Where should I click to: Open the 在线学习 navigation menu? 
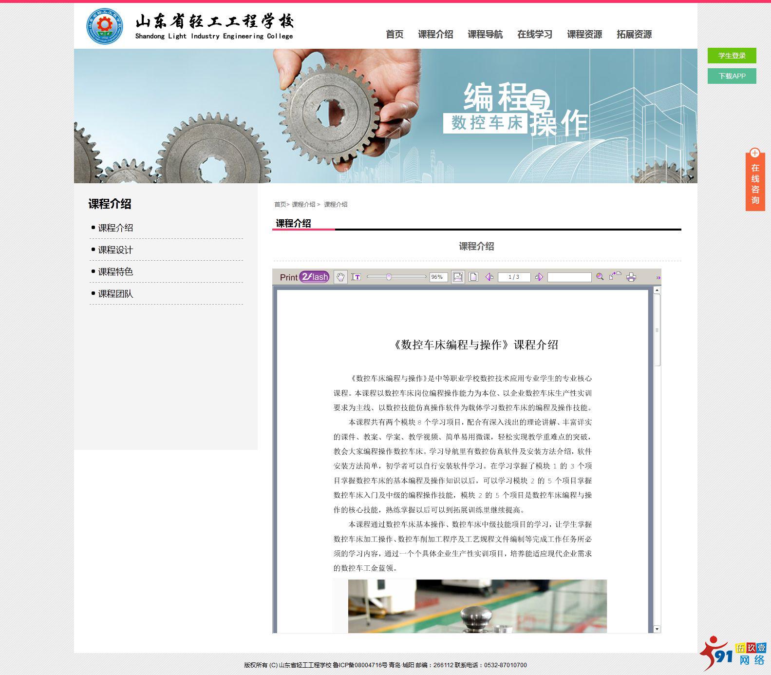(x=535, y=34)
